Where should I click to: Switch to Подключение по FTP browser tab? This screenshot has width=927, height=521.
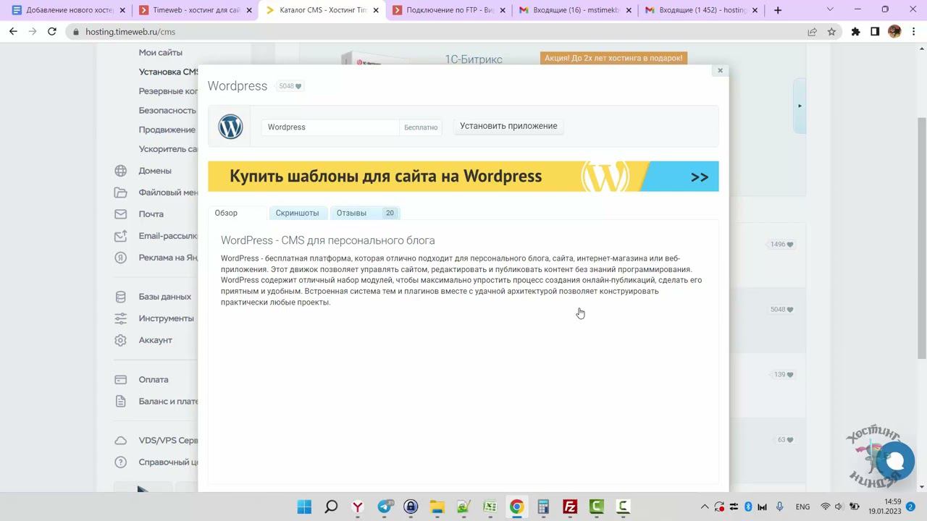pos(443,10)
